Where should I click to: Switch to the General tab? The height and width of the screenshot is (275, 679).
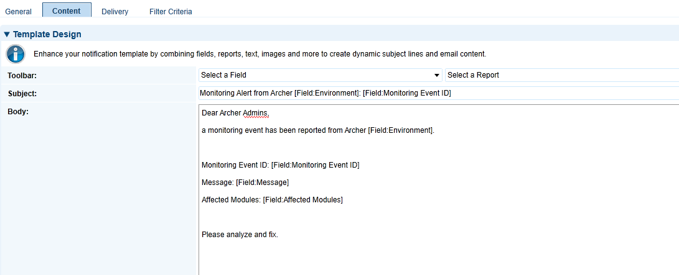coord(18,12)
